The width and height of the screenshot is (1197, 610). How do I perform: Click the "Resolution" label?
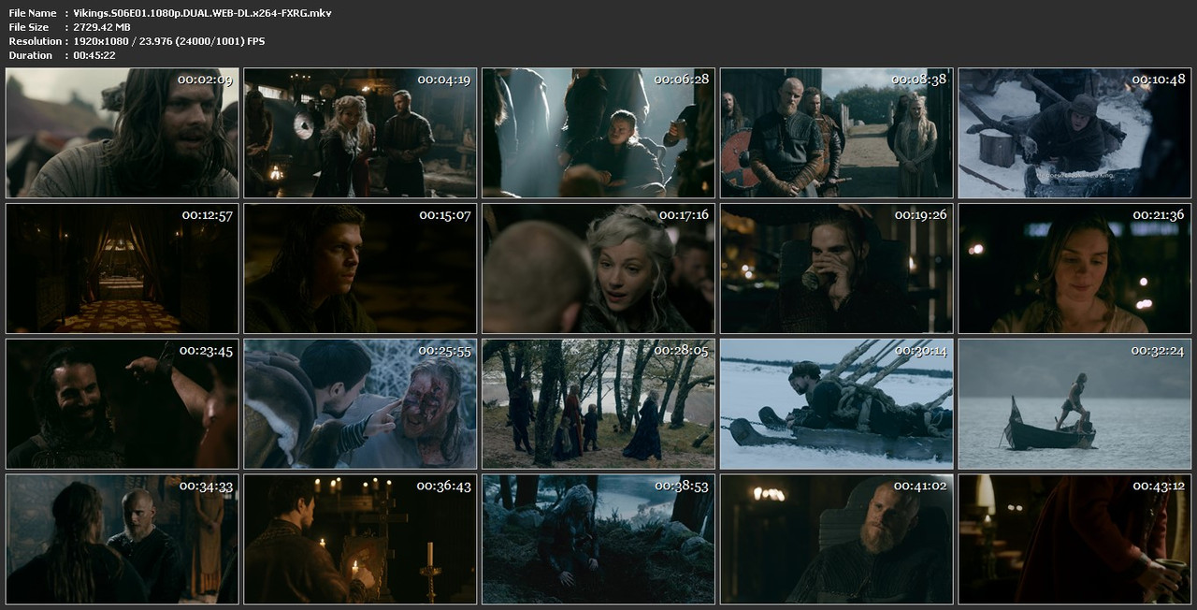pyautogui.click(x=36, y=41)
